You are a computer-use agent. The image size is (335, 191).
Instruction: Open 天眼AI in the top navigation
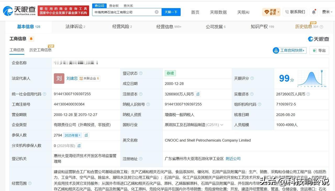[x=243, y=12]
